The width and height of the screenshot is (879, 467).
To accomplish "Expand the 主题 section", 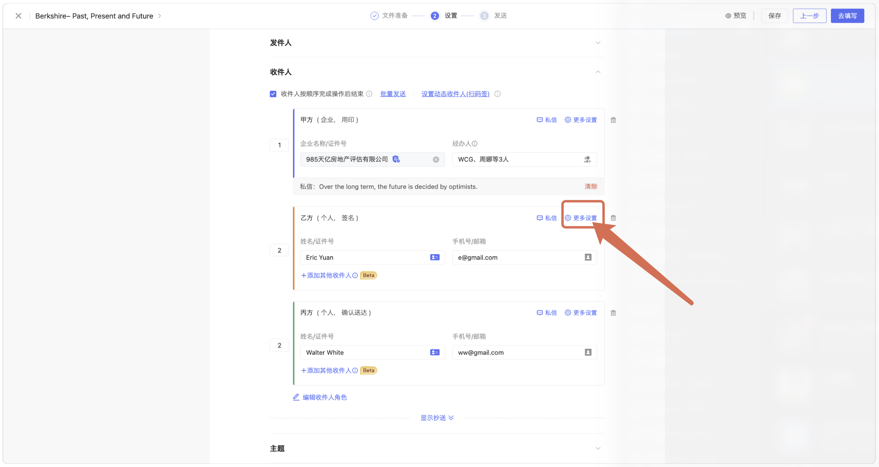I will pos(598,448).
